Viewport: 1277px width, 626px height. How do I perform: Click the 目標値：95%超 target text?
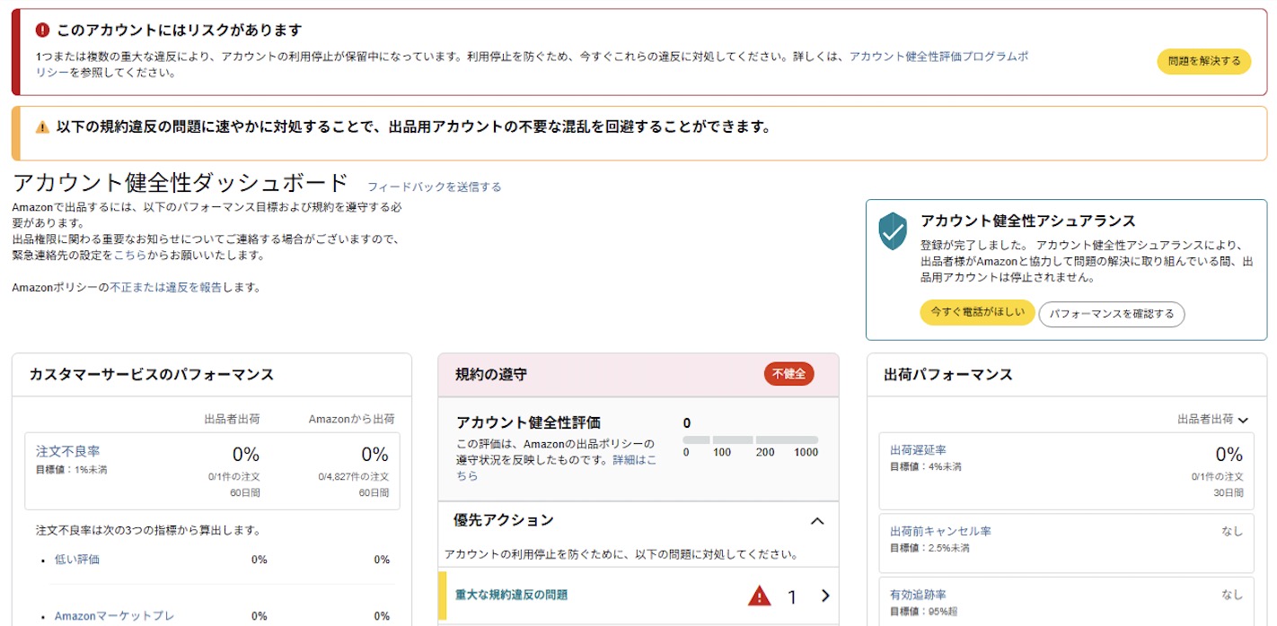coord(923,611)
